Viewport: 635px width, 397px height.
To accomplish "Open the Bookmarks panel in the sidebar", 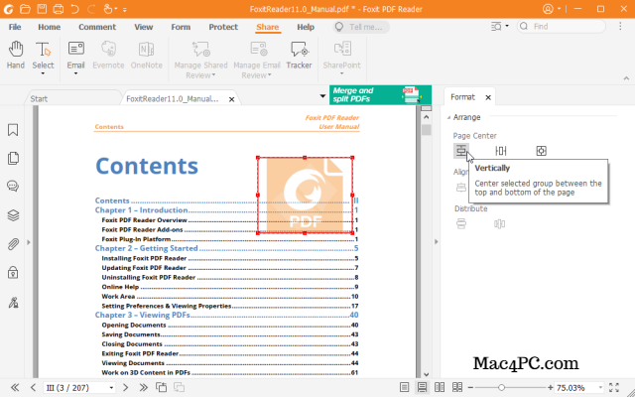I will pos(13,130).
